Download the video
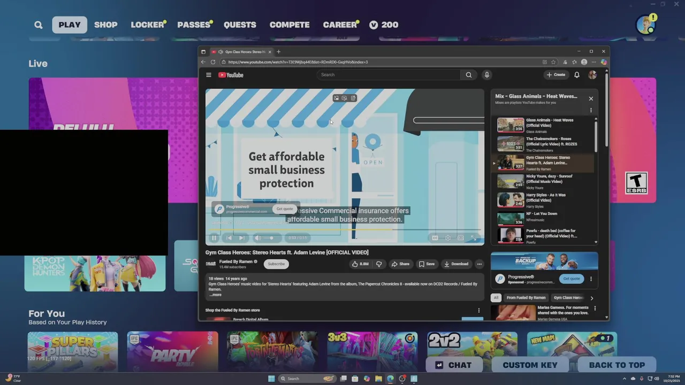The image size is (685, 385). (456, 264)
